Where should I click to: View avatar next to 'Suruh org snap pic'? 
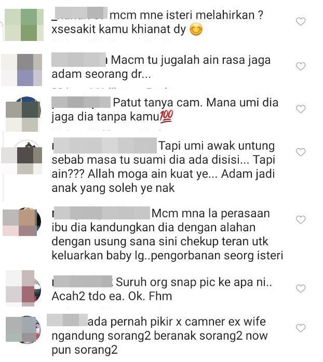pyautogui.click(x=23, y=288)
